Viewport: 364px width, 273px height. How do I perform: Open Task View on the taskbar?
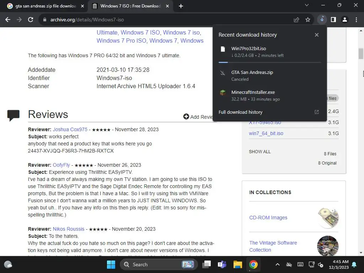207,264
